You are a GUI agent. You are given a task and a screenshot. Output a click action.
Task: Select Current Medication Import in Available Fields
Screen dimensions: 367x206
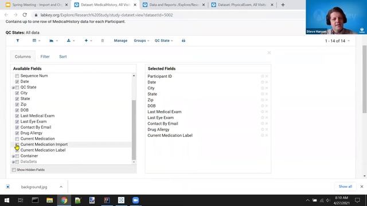click(x=44, y=145)
